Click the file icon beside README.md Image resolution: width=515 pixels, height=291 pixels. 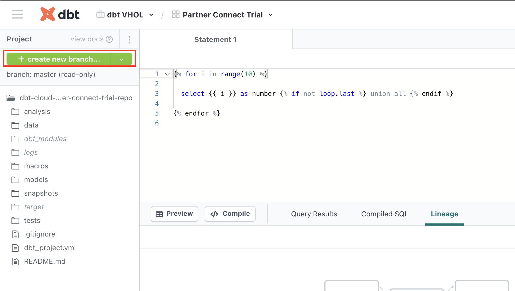tap(15, 261)
